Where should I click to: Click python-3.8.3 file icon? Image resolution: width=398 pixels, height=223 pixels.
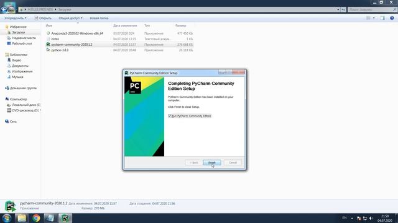(x=49, y=50)
